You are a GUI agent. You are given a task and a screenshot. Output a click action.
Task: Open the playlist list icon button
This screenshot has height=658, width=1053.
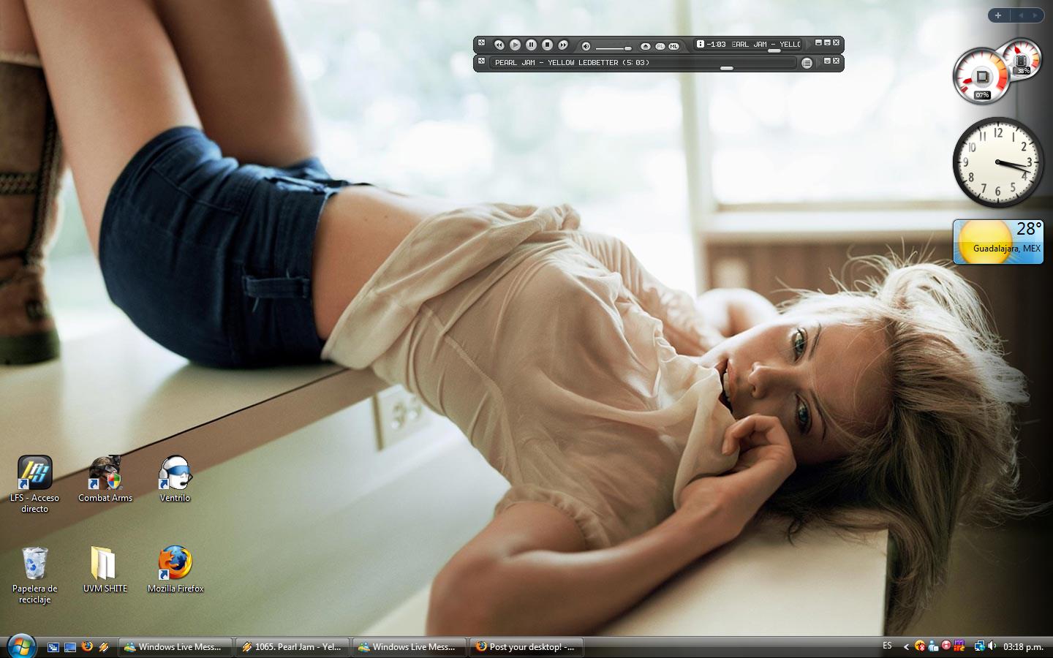[x=807, y=63]
